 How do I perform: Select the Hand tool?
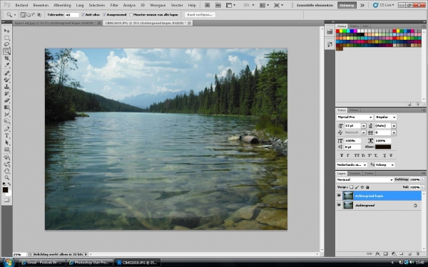click(x=7, y=171)
